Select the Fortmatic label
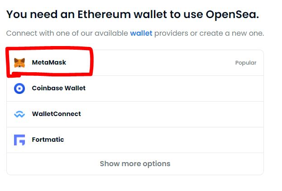Viewport: 282px width, 191px height. click(48, 140)
